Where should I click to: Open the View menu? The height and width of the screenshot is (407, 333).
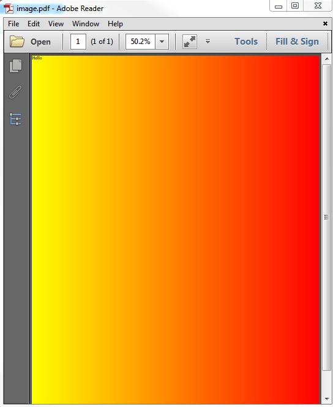56,24
